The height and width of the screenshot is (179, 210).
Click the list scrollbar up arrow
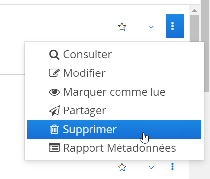tap(194, 11)
